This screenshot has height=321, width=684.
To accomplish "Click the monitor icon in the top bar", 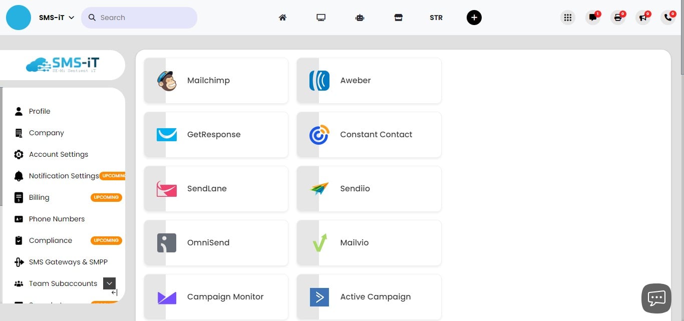I will 321,17.
